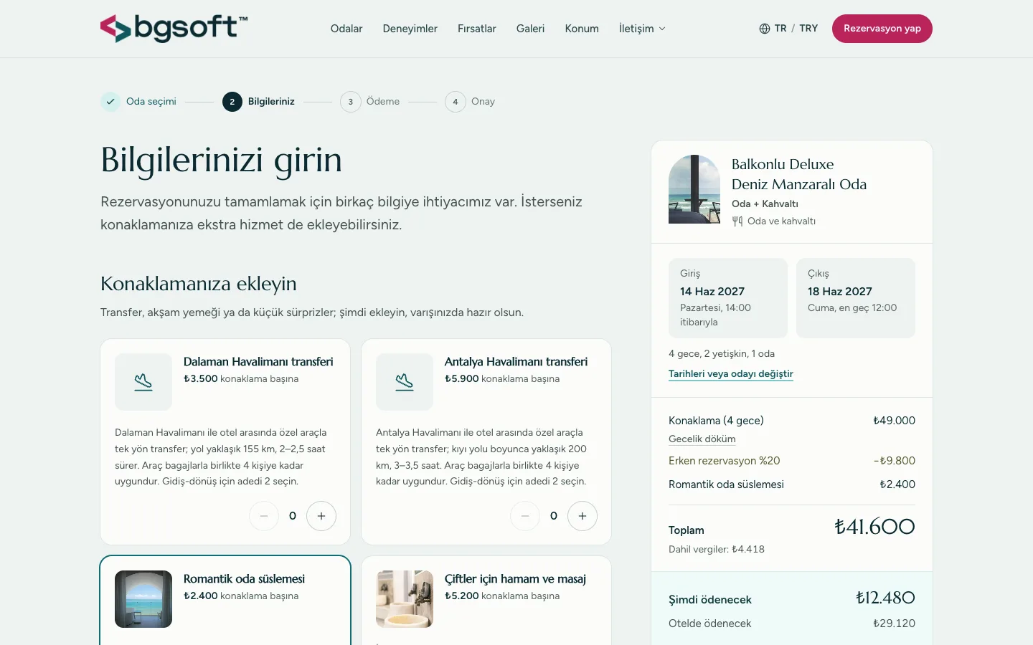
Task: Select step 4 Onay
Action: pos(470,102)
